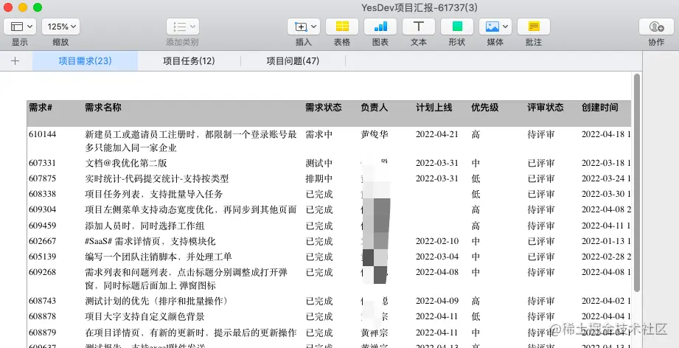Click the 计划上线 column header
The width and height of the screenshot is (679, 348).
pyautogui.click(x=434, y=108)
